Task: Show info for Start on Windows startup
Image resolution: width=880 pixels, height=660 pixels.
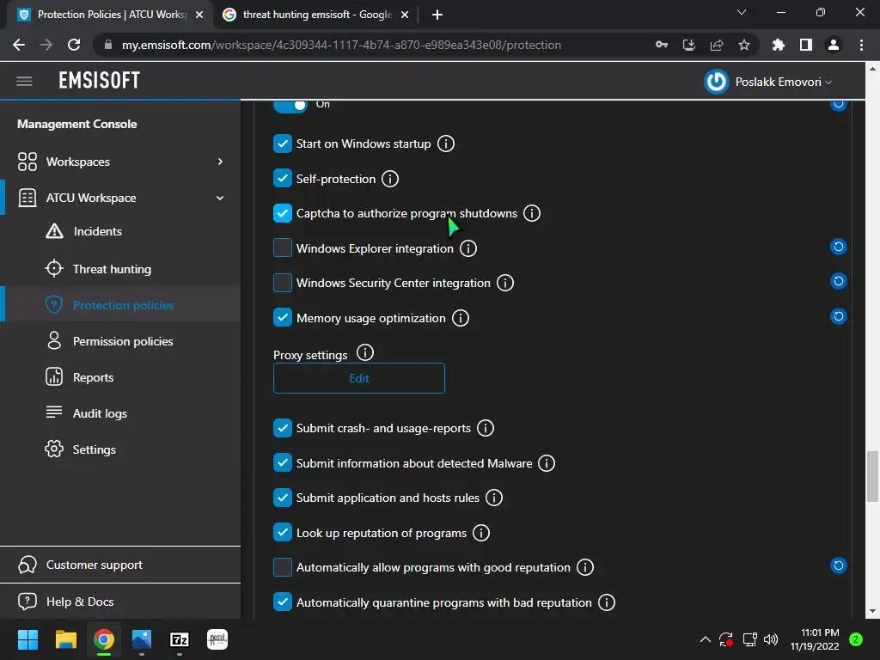Action: [x=446, y=144]
